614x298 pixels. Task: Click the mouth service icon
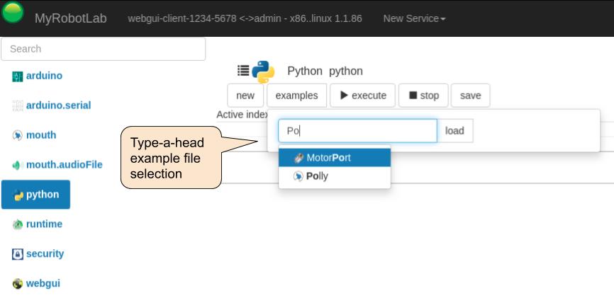pos(18,135)
